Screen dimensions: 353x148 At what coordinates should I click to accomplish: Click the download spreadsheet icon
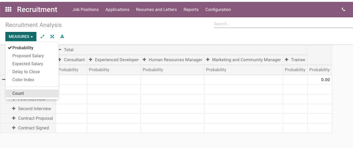click(62, 37)
